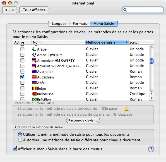Click the magnifying glass search icon
Screen dimensions: 166x162
pos(125,10)
